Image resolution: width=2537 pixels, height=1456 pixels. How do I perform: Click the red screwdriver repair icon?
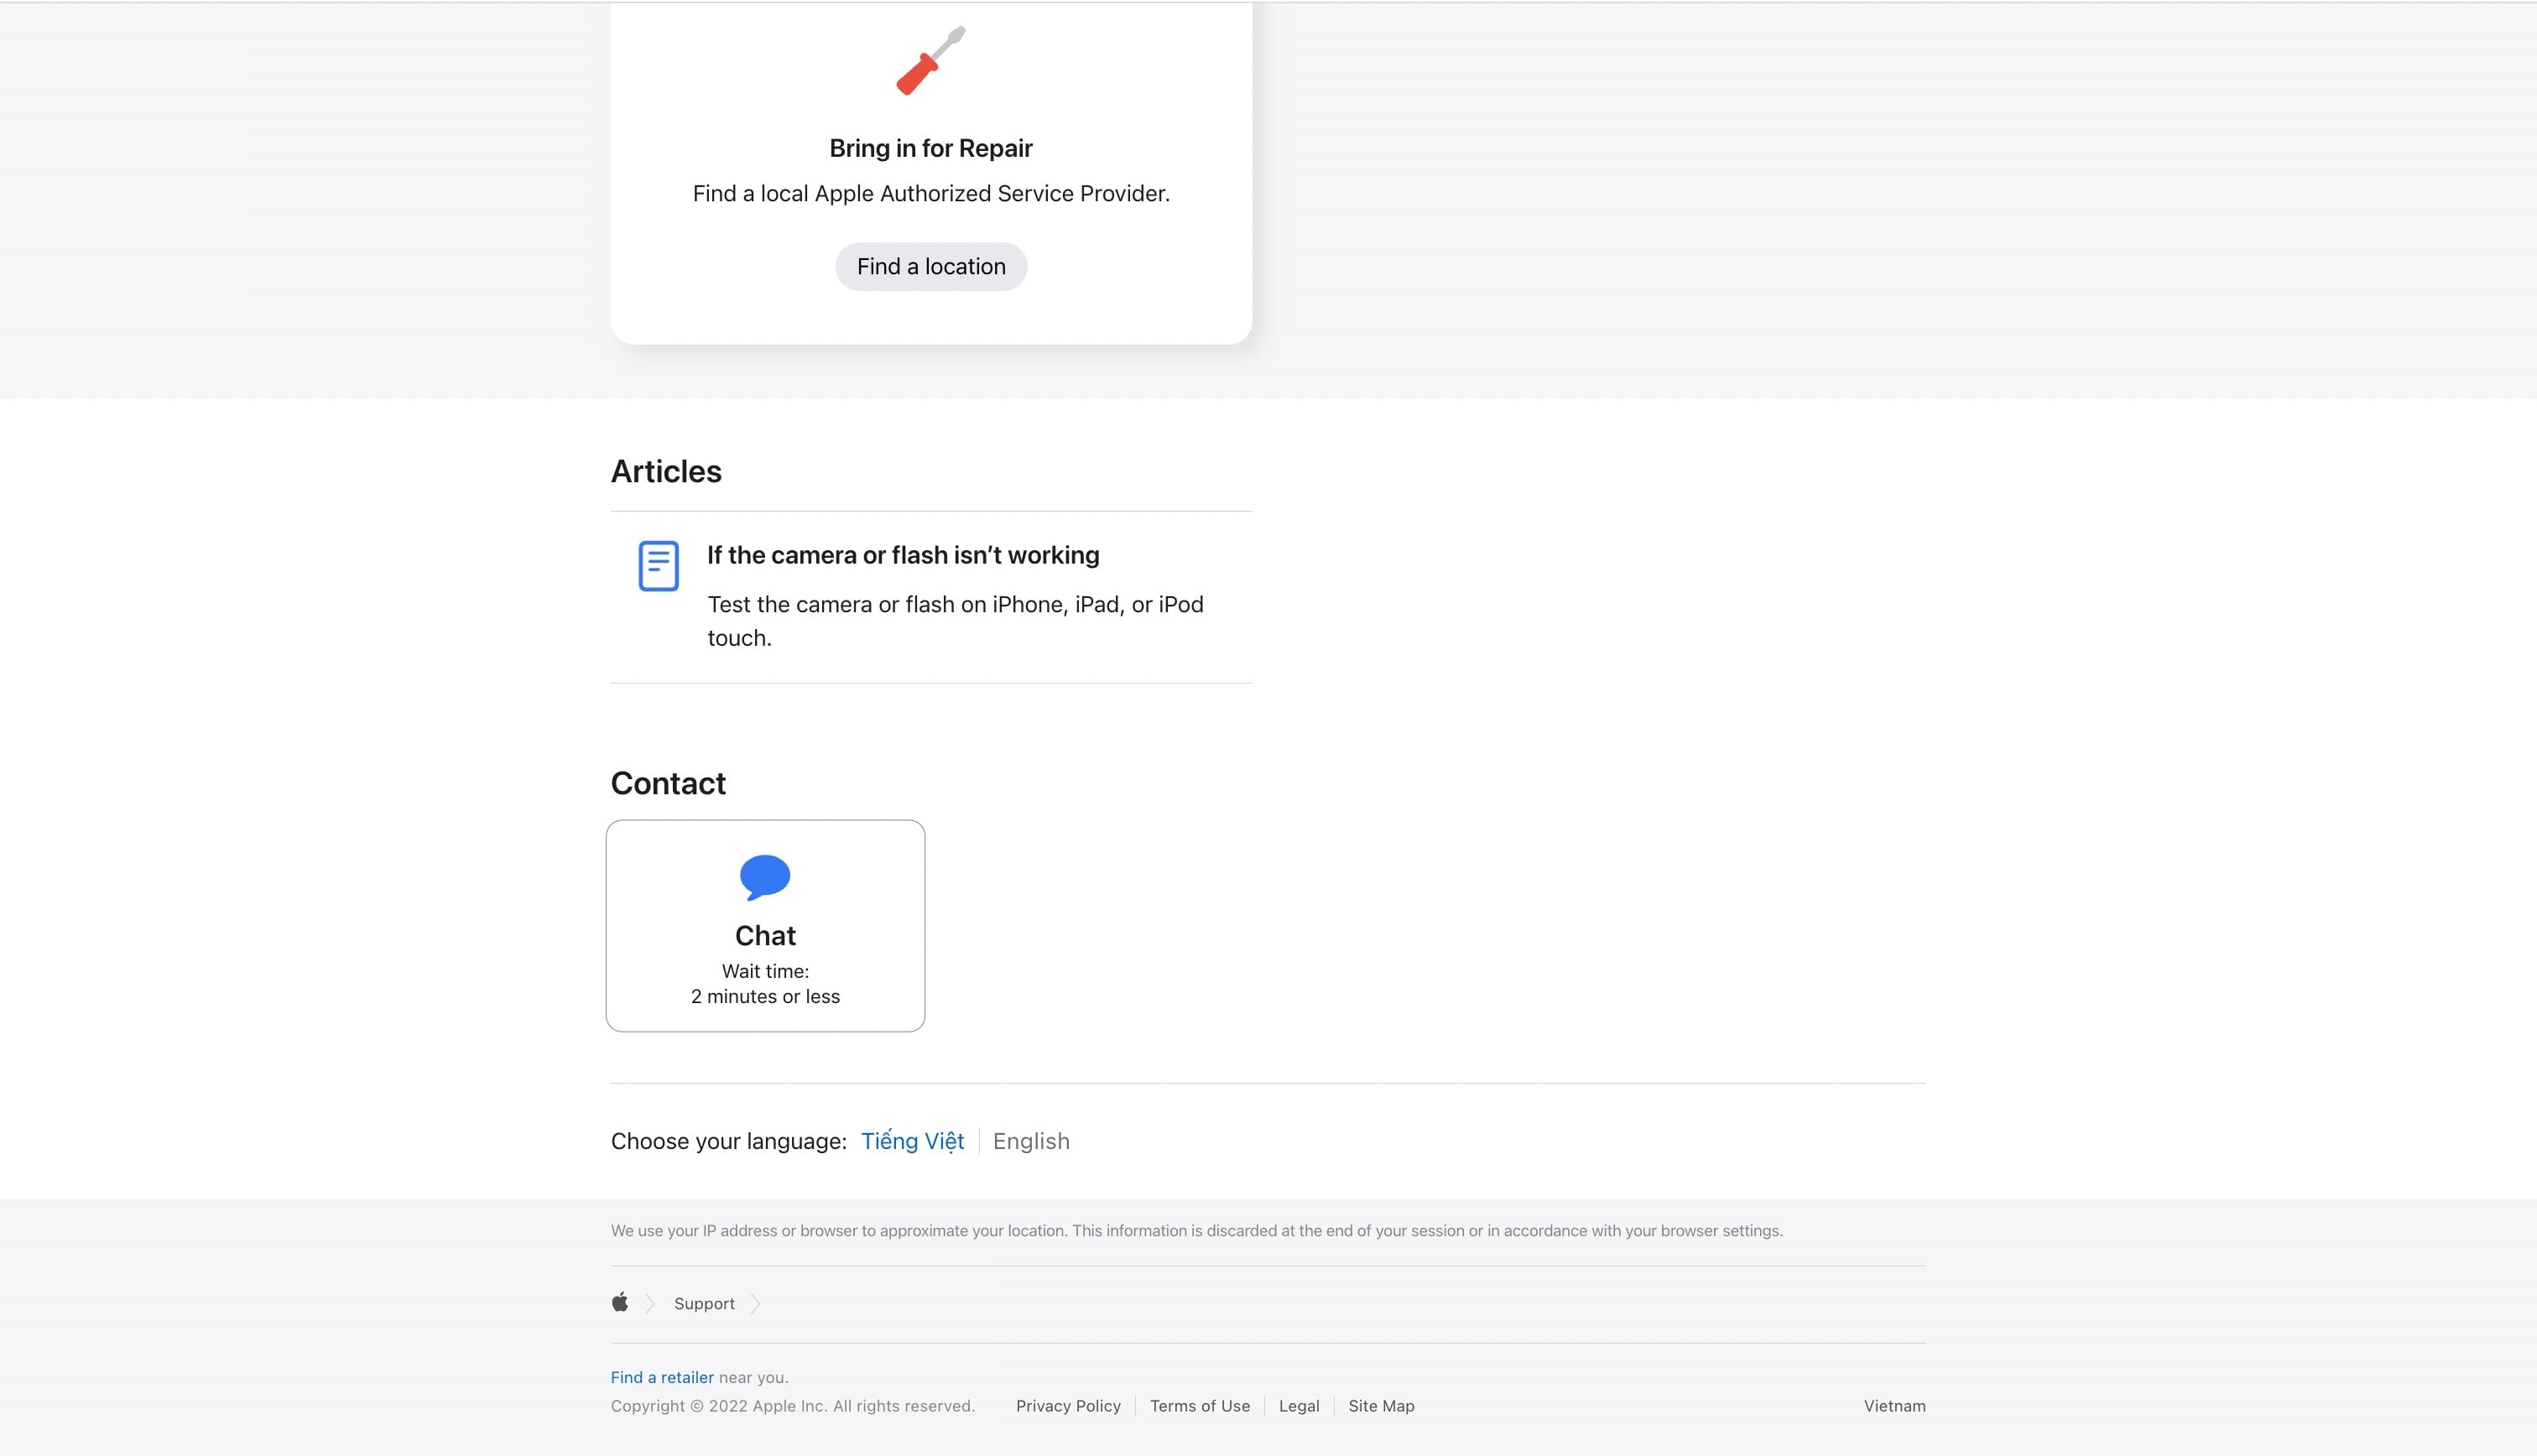click(930, 61)
